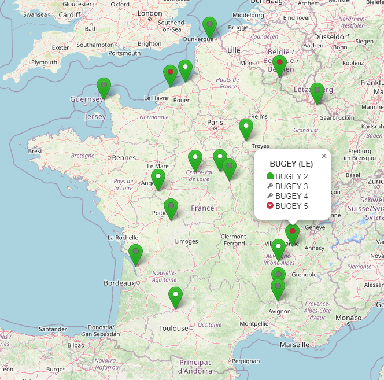Select the marker near Luxembourg
This screenshot has height=380, width=384.
pyautogui.click(x=317, y=94)
